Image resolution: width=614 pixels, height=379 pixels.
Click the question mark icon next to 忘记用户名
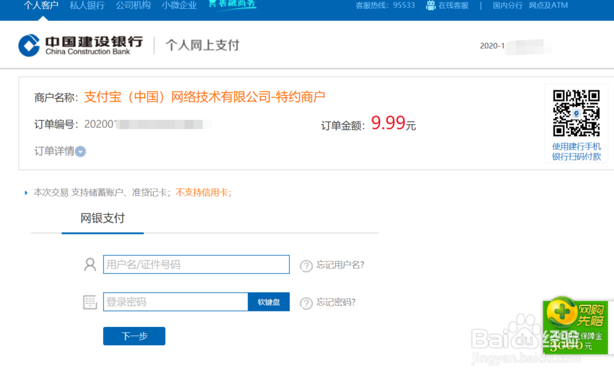coord(306,266)
